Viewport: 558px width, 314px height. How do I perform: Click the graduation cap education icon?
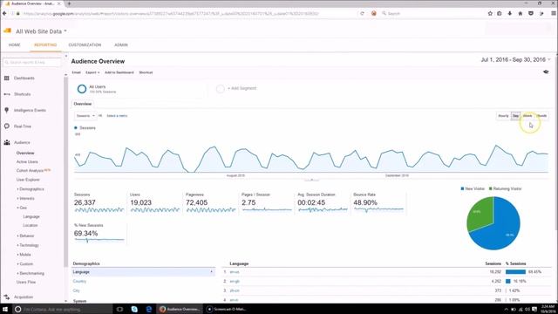pos(546,72)
